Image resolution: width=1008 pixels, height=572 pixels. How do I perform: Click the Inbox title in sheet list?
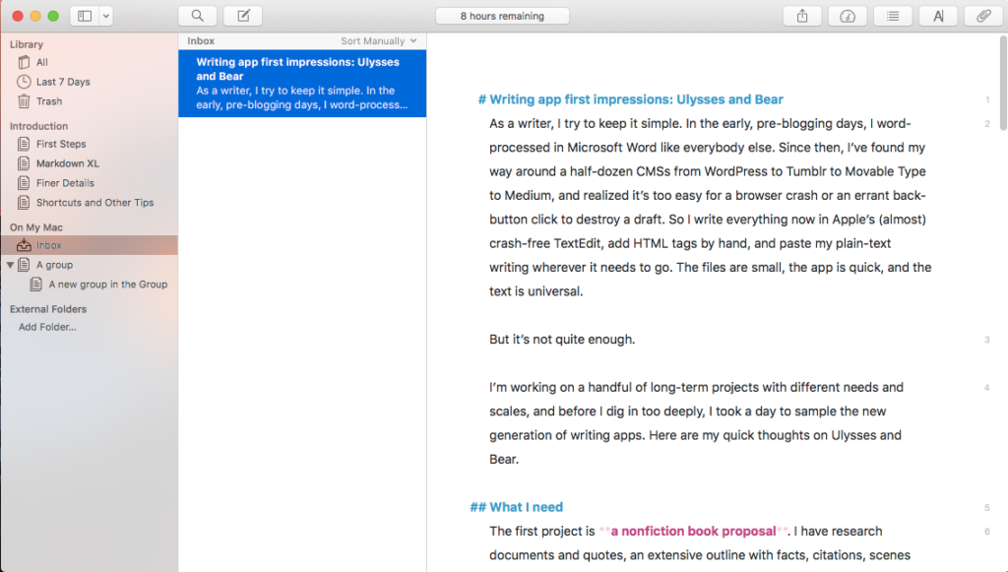point(201,41)
